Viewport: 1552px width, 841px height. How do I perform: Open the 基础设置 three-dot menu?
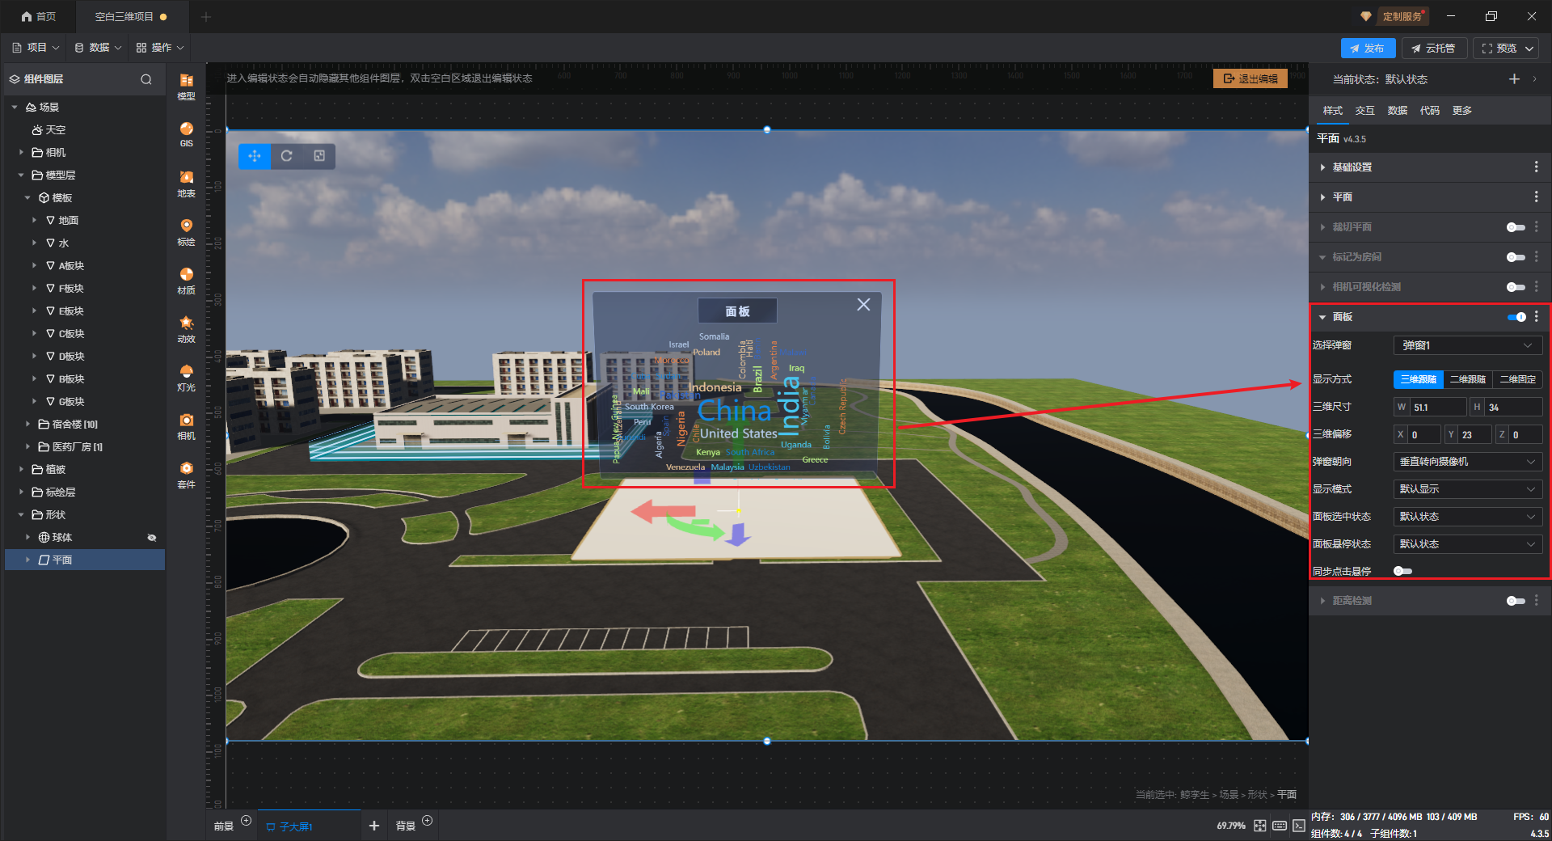coord(1537,167)
